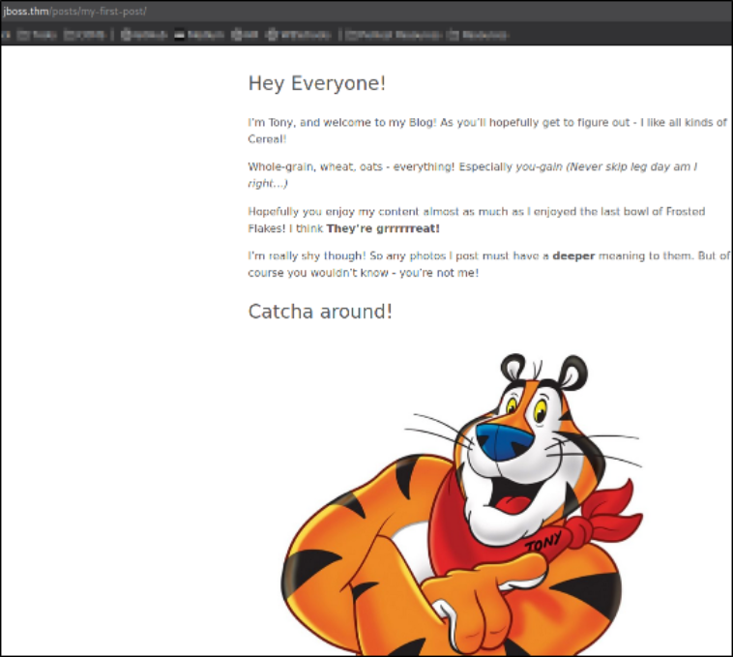Click the 'Whole-grain, wheat, oats' text
733x657 pixels.
point(315,167)
